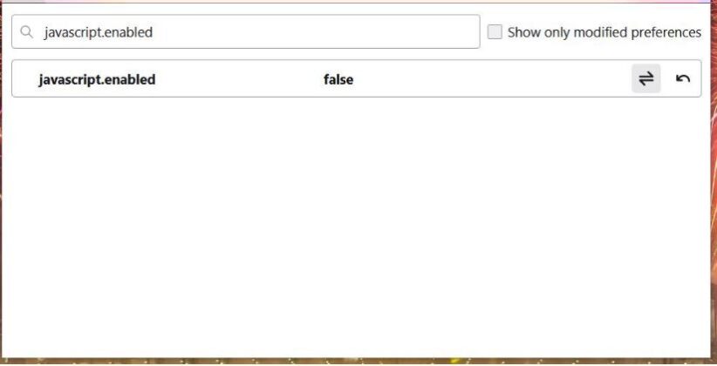Select the javascript.enabled preference name
The image size is (717, 366).
click(x=97, y=79)
